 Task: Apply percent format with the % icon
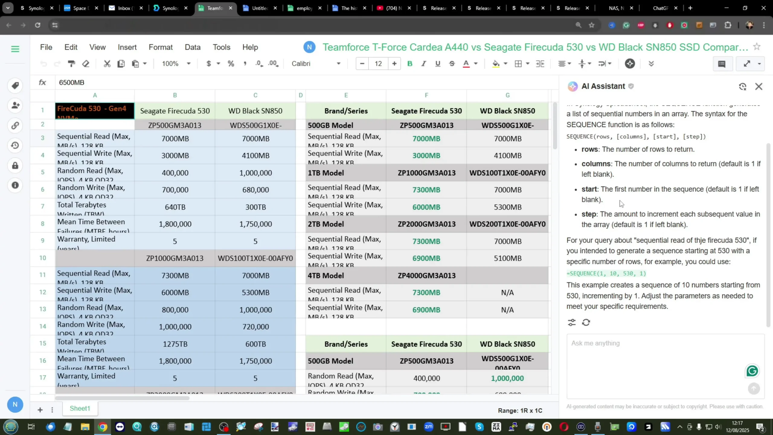231,64
